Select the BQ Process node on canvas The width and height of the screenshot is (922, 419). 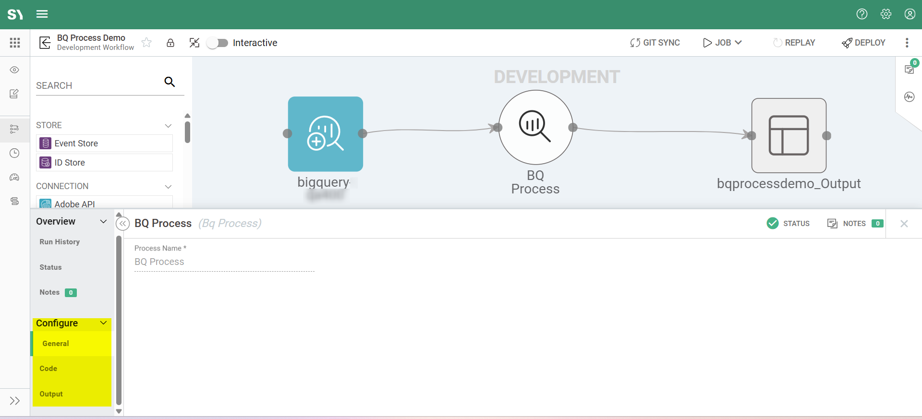click(535, 127)
